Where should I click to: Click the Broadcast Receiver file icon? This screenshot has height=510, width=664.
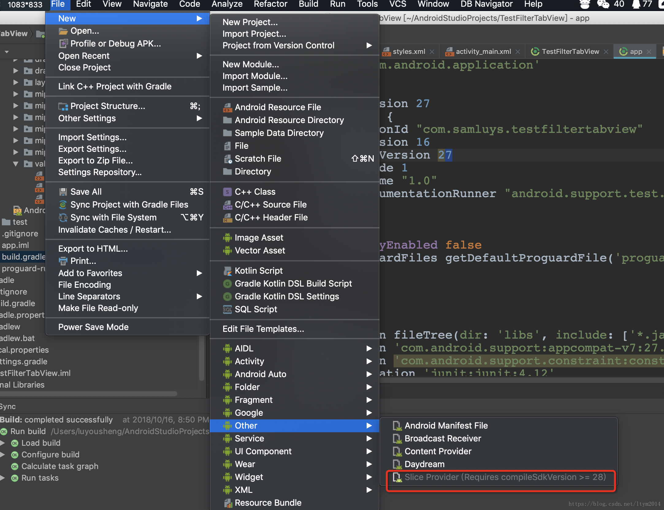tap(397, 439)
